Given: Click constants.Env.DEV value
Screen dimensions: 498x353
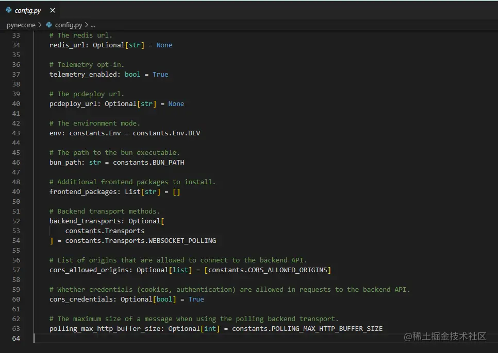Looking at the screenshot, I should tap(167, 133).
